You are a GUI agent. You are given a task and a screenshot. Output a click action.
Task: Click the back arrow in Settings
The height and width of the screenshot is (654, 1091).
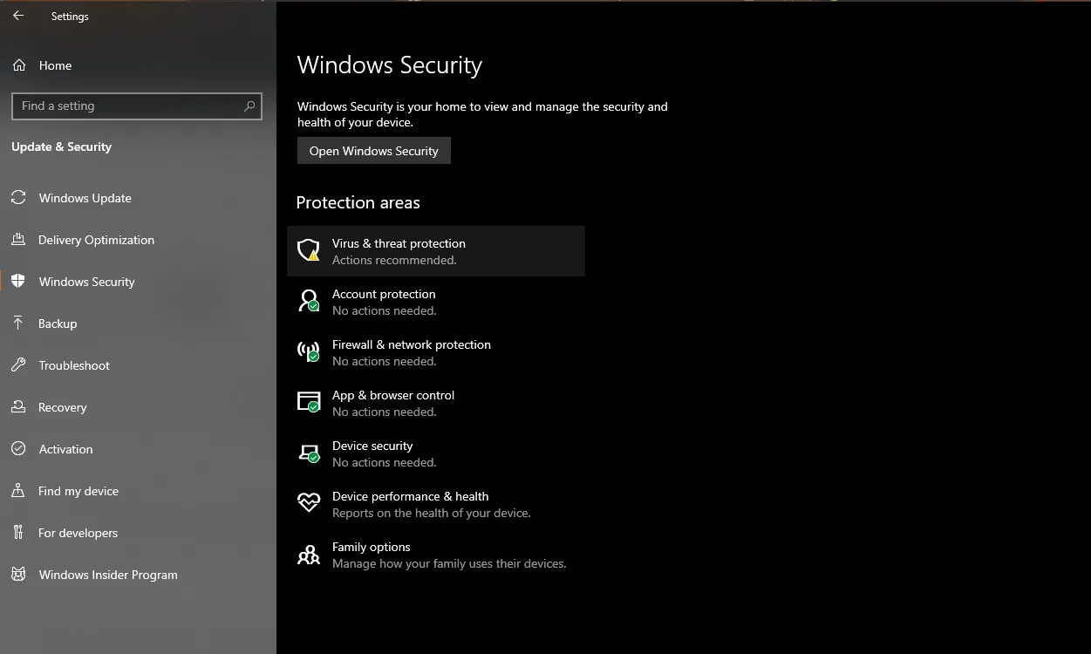tap(18, 16)
